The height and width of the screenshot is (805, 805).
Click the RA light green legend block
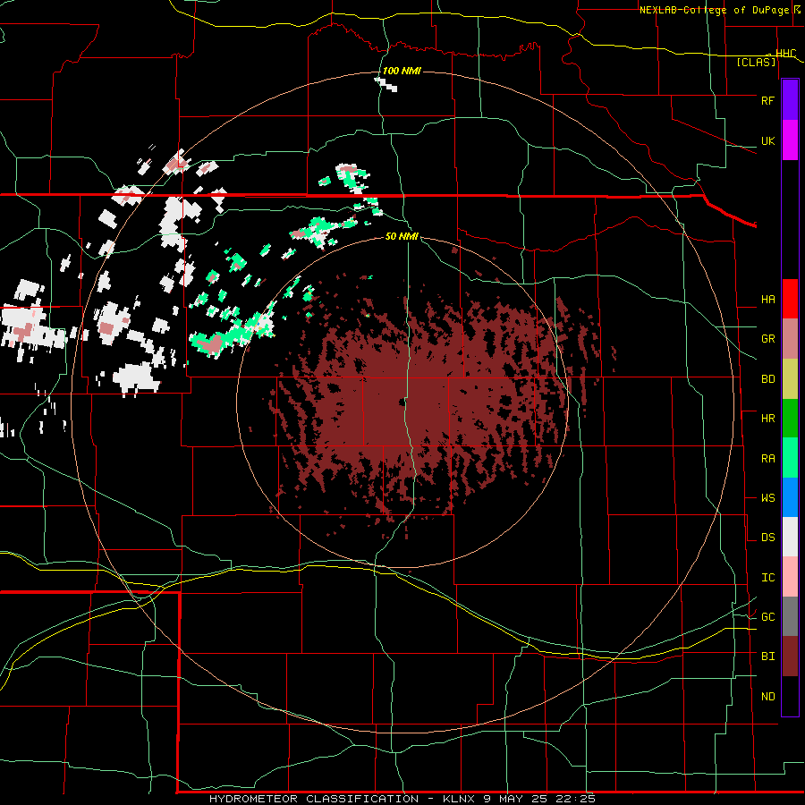click(x=790, y=458)
